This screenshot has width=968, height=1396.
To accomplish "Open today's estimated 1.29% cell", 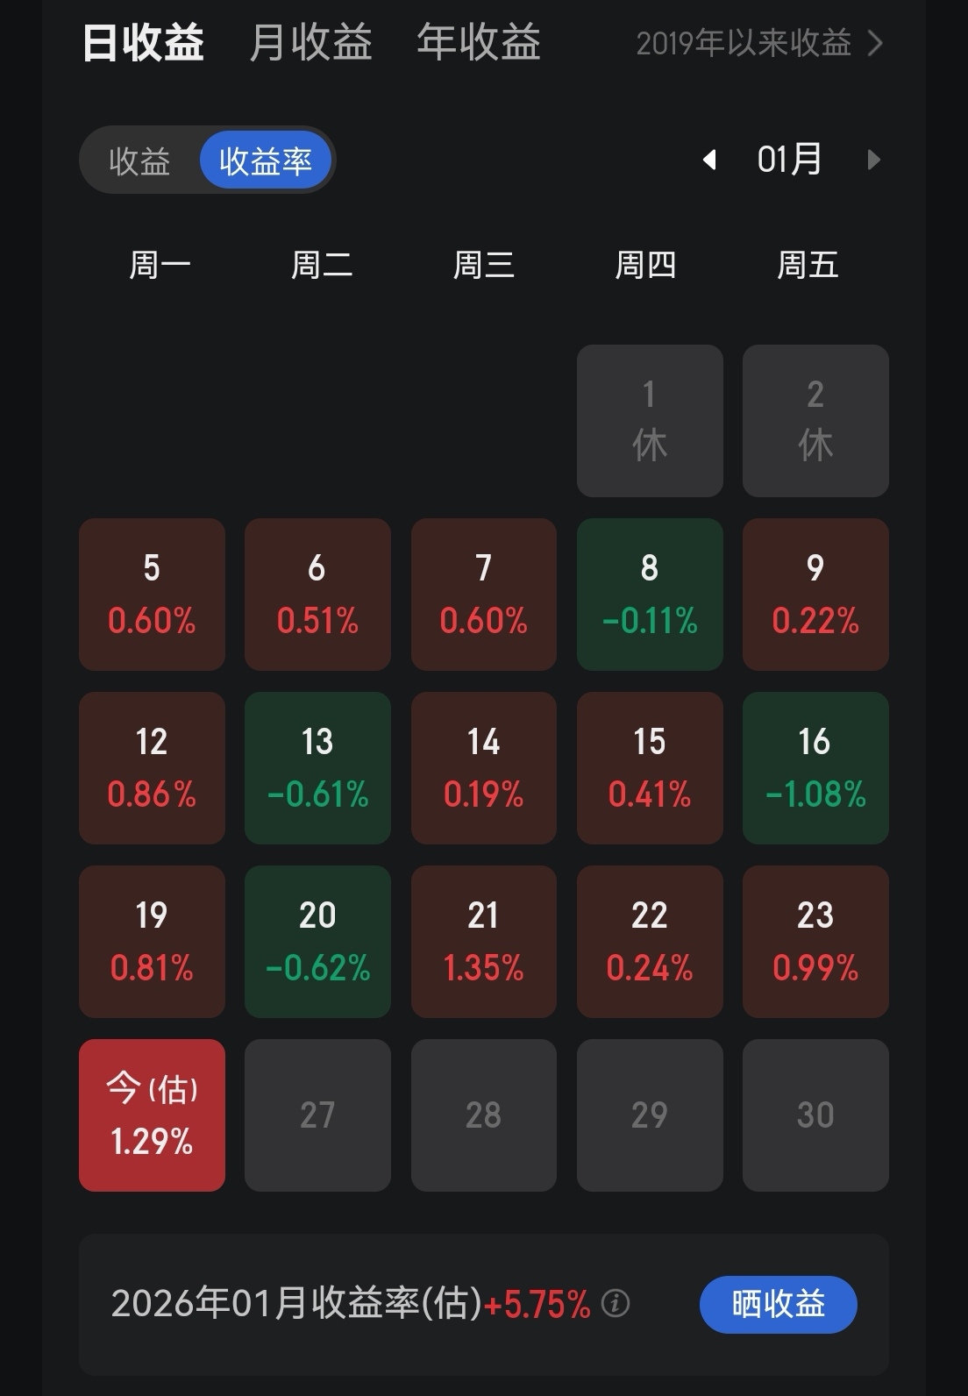I will click(x=152, y=1115).
